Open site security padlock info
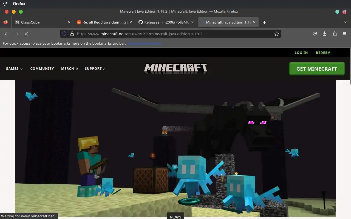The image size is (351, 219). (72, 34)
